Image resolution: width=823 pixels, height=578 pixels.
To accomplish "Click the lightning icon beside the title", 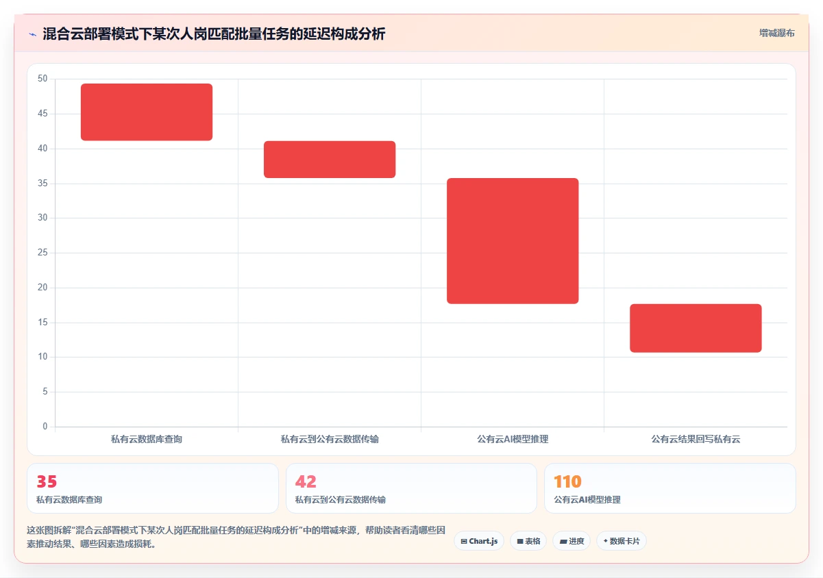I will 33,34.
